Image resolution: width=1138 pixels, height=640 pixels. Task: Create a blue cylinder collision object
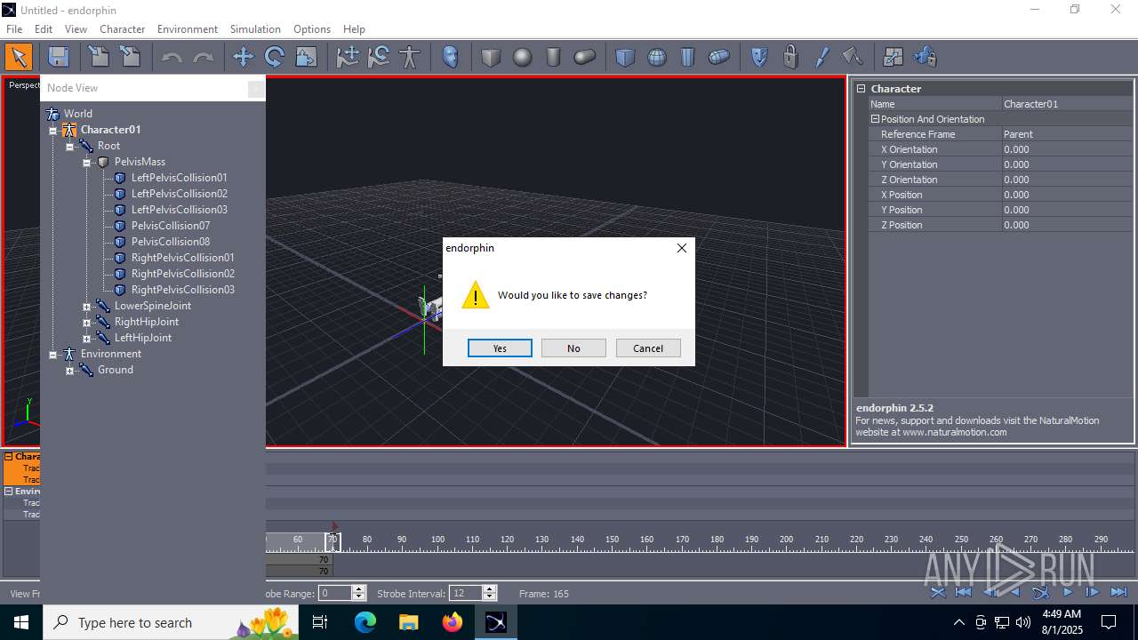tap(688, 58)
